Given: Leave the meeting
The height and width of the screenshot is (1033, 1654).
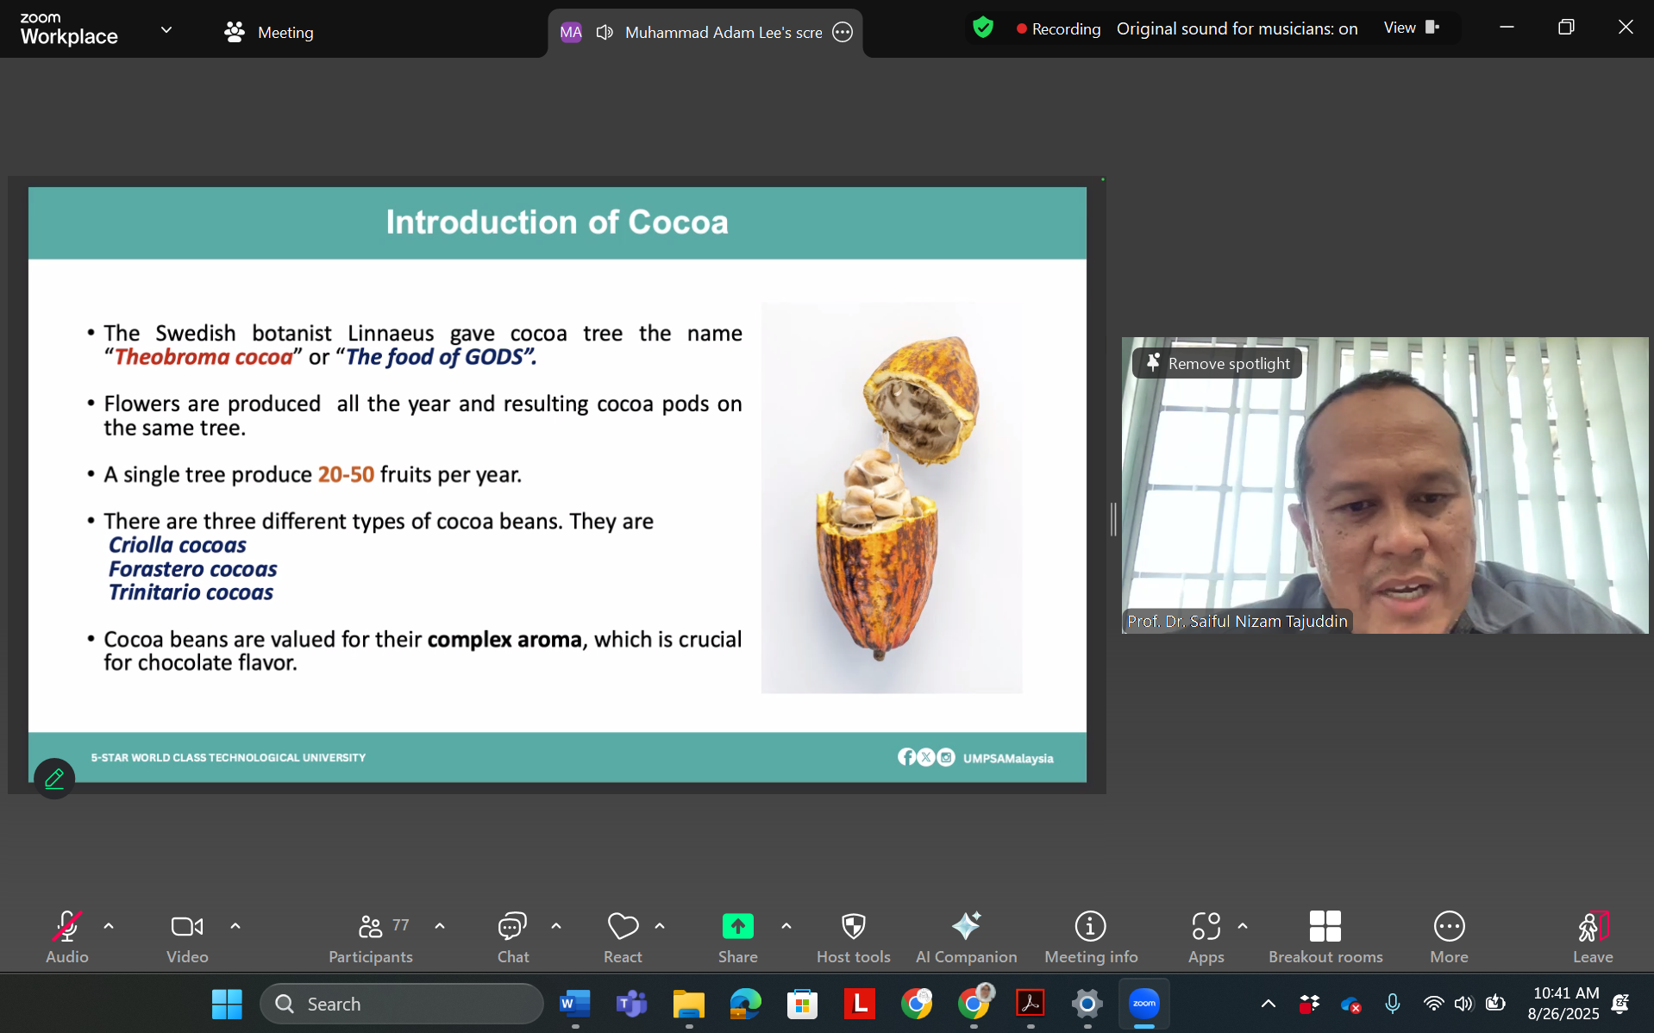Looking at the screenshot, I should click(x=1591, y=936).
